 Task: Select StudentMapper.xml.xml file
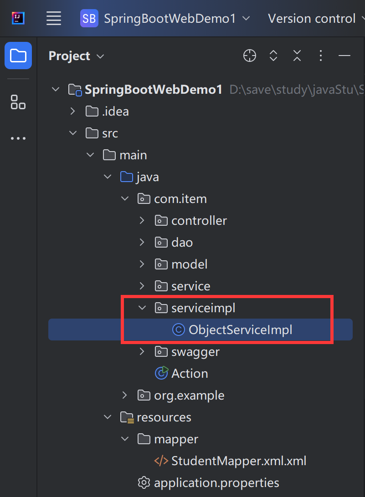coord(238,461)
